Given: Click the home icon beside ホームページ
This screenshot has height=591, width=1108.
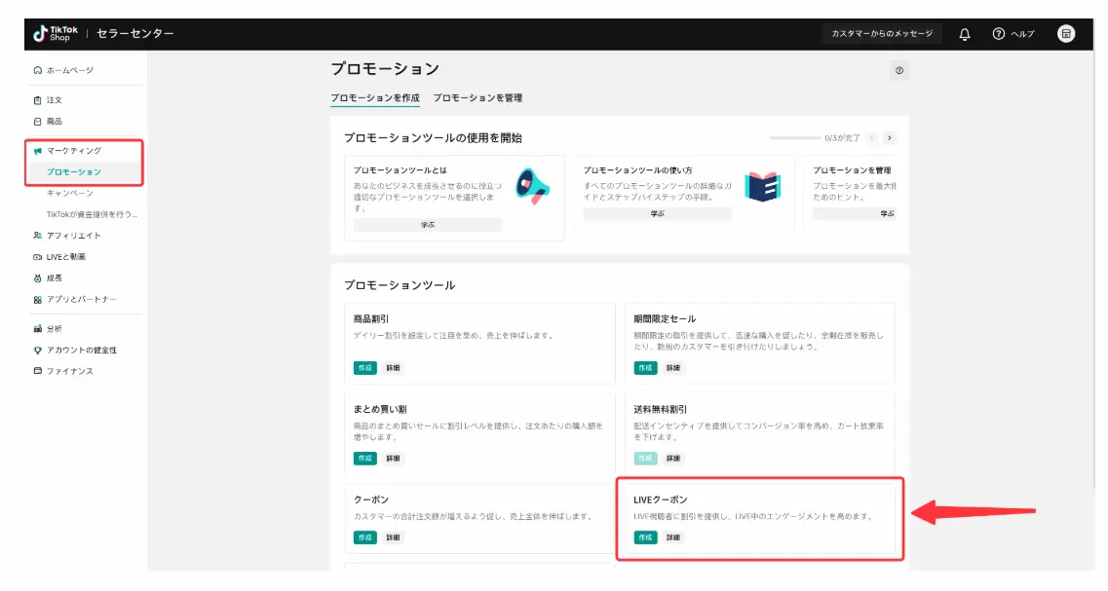Looking at the screenshot, I should (x=37, y=70).
